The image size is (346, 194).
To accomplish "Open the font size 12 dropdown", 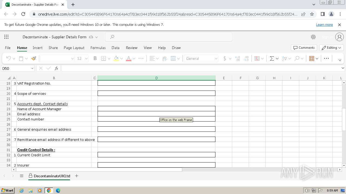I will click(86, 58).
